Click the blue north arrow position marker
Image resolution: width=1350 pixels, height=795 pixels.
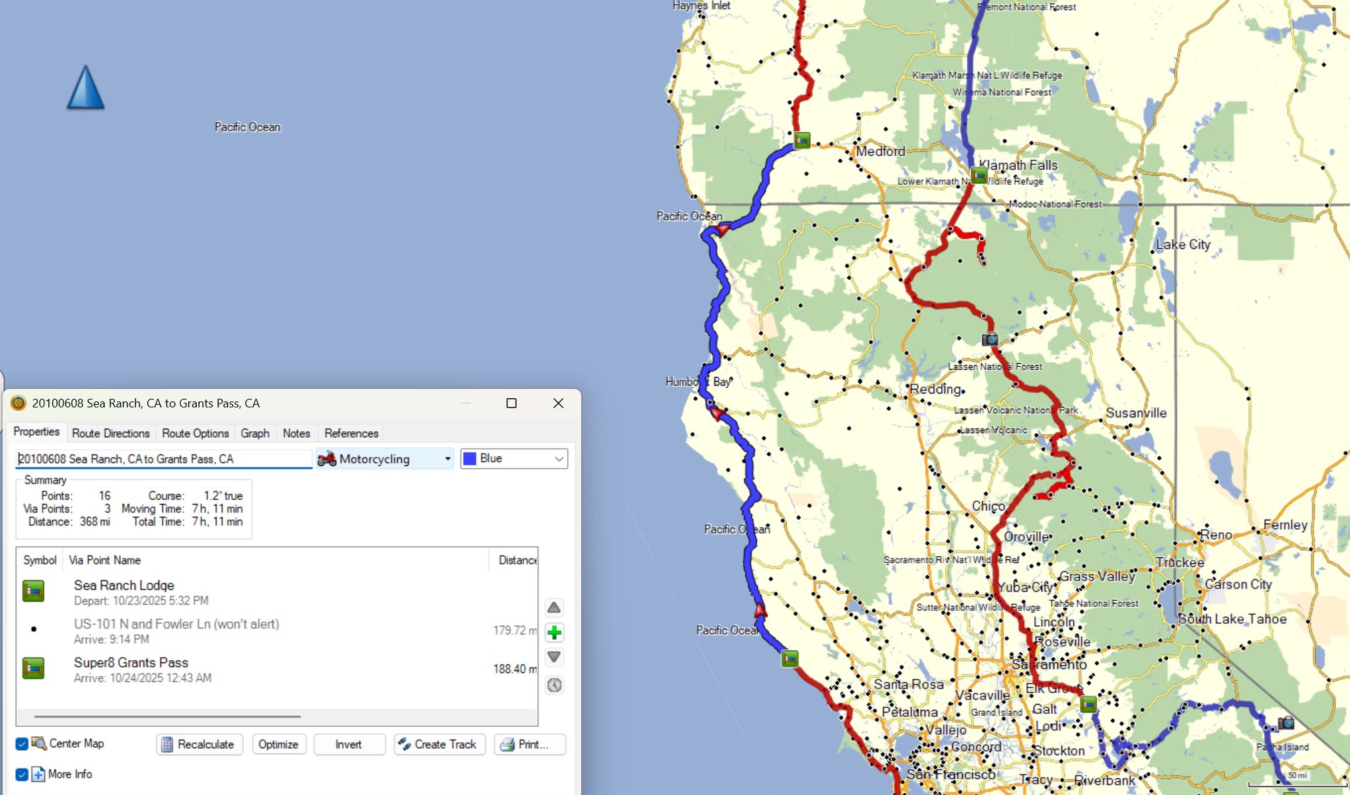click(x=86, y=88)
